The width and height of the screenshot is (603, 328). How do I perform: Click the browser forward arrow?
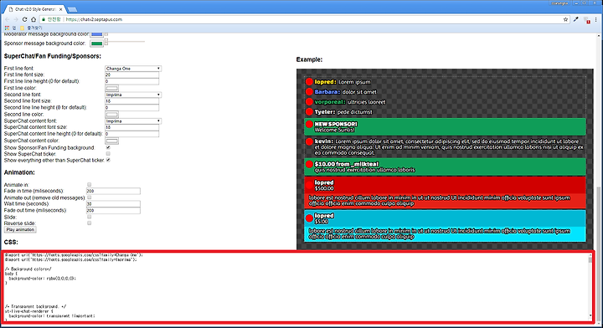click(x=16, y=19)
